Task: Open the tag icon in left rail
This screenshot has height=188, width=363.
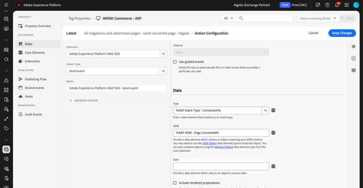Action: [x=6, y=129]
